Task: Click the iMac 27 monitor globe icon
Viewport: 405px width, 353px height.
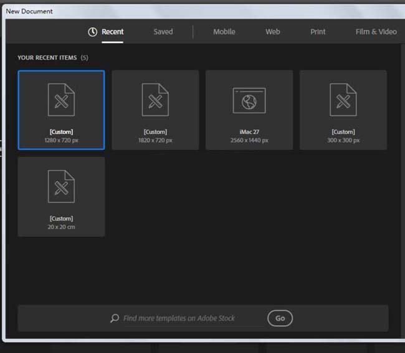Action: [249, 100]
